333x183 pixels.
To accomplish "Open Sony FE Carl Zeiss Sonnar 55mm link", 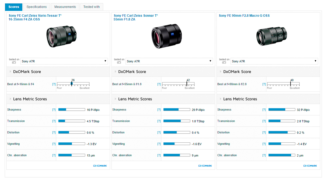I will click(x=136, y=17).
